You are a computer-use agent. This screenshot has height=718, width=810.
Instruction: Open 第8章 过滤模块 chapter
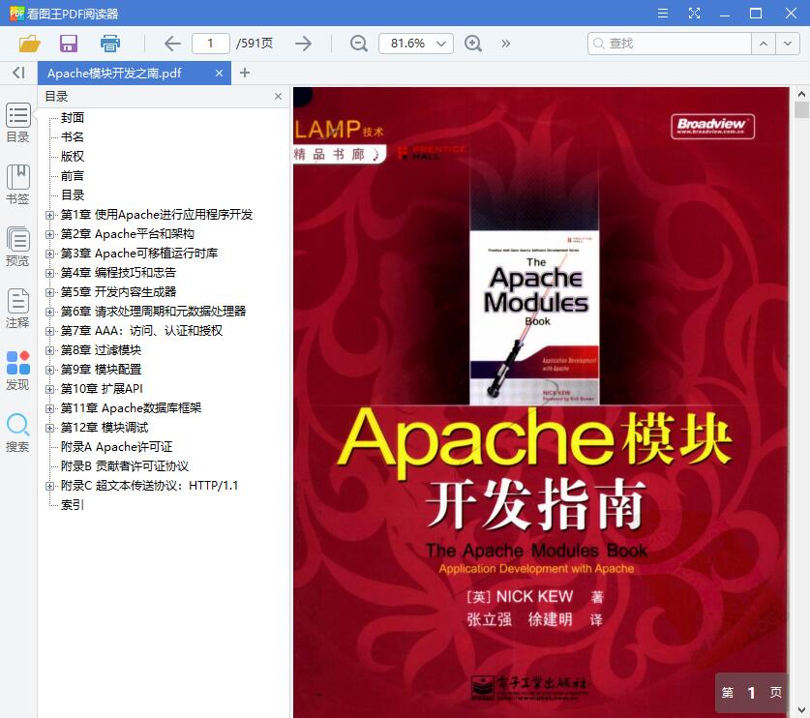101,350
